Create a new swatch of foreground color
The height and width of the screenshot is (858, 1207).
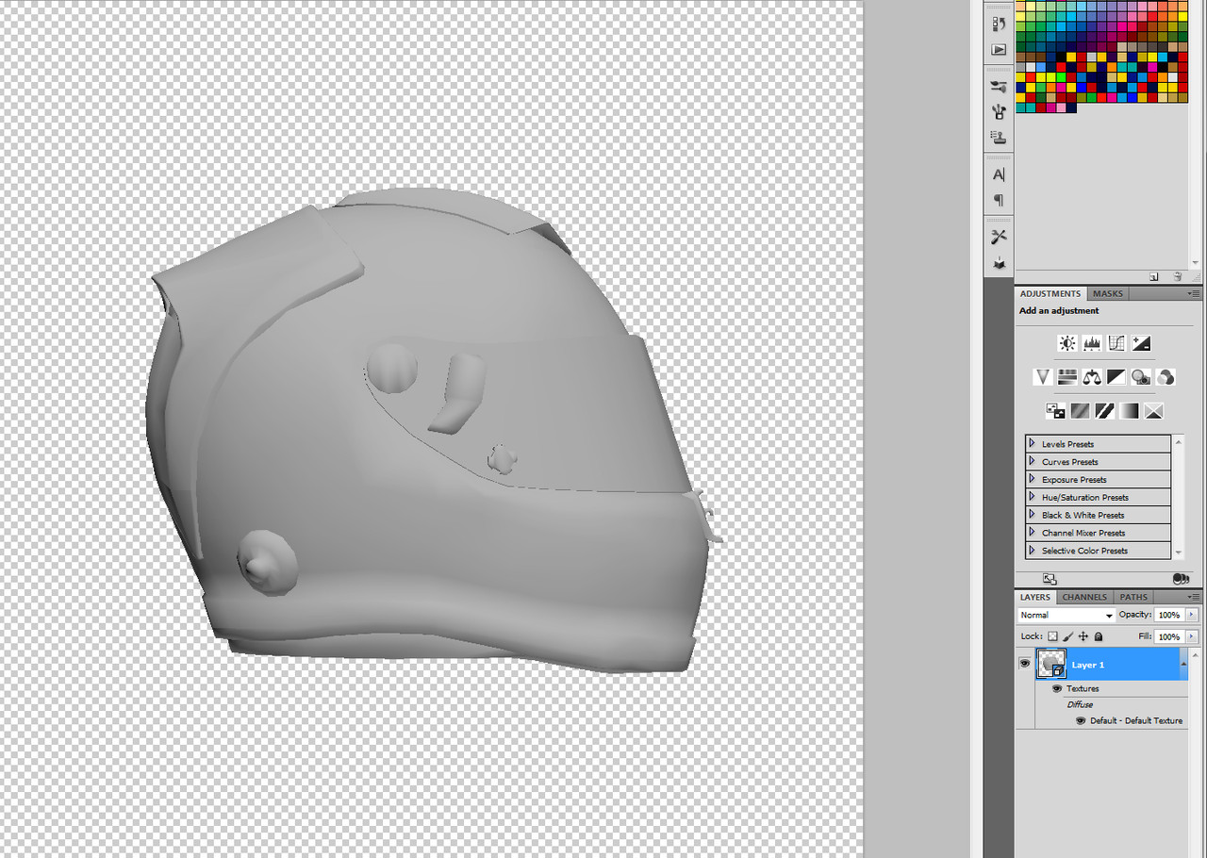click(x=1154, y=277)
